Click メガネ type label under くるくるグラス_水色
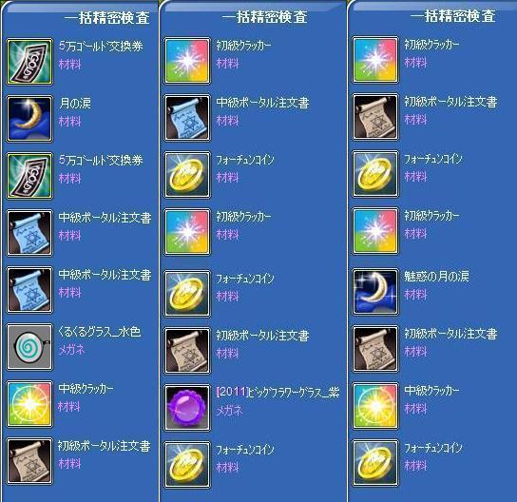 click(71, 350)
